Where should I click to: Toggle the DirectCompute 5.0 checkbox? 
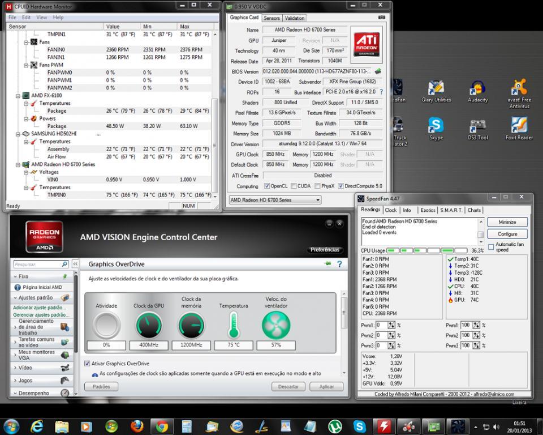[x=341, y=186]
